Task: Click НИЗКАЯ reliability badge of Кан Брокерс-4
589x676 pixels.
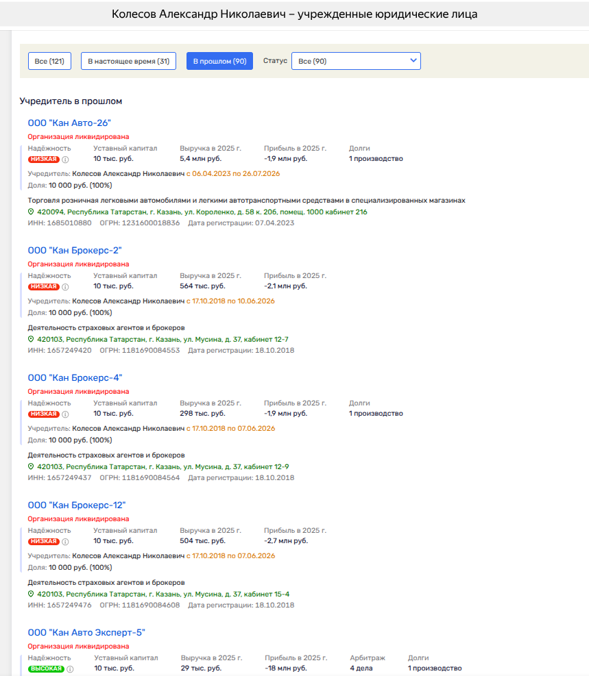Action: (44, 414)
